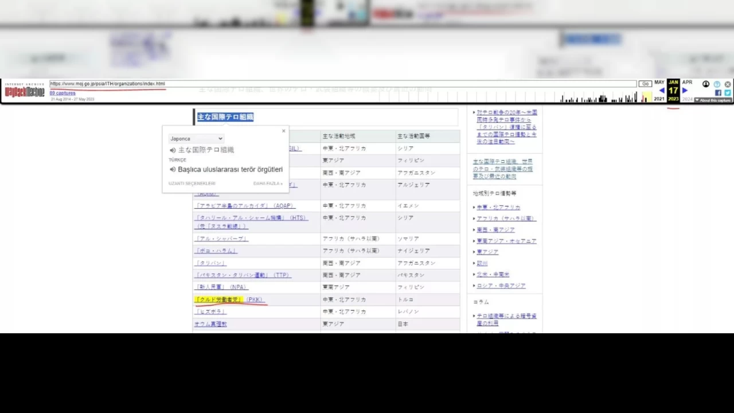Open sidebar 中東・北アフリカ region link
Image resolution: width=734 pixels, height=413 pixels.
[498, 208]
